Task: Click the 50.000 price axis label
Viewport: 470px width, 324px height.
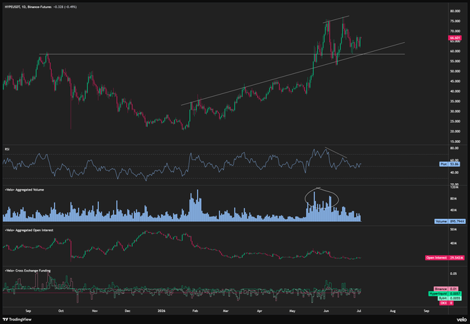Action: [x=455, y=71]
